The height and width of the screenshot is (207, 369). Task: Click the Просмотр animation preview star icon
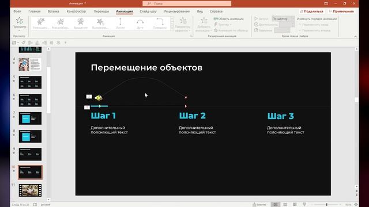19,21
